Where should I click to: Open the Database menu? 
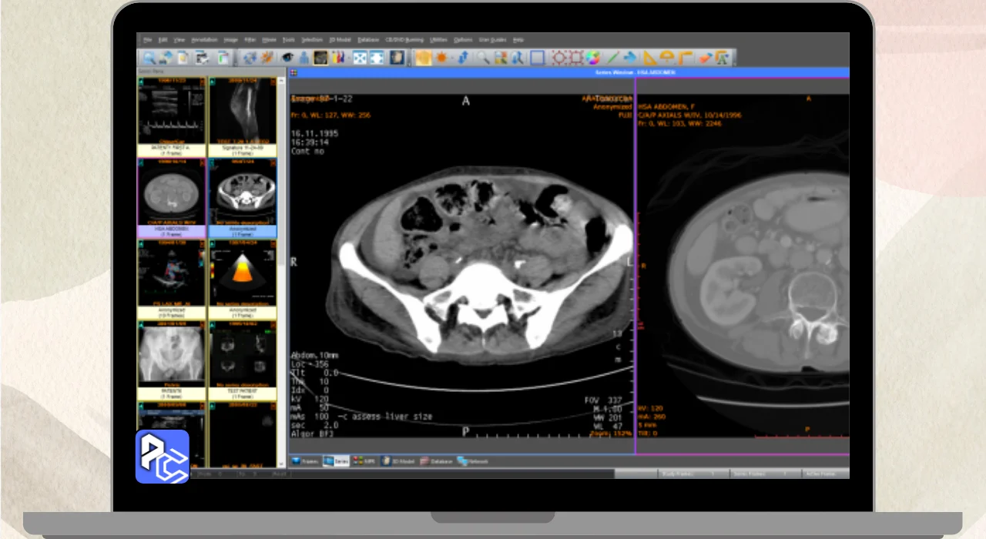pos(368,39)
